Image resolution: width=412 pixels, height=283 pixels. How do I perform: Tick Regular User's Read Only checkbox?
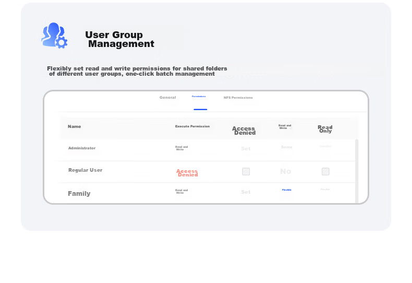tap(325, 172)
